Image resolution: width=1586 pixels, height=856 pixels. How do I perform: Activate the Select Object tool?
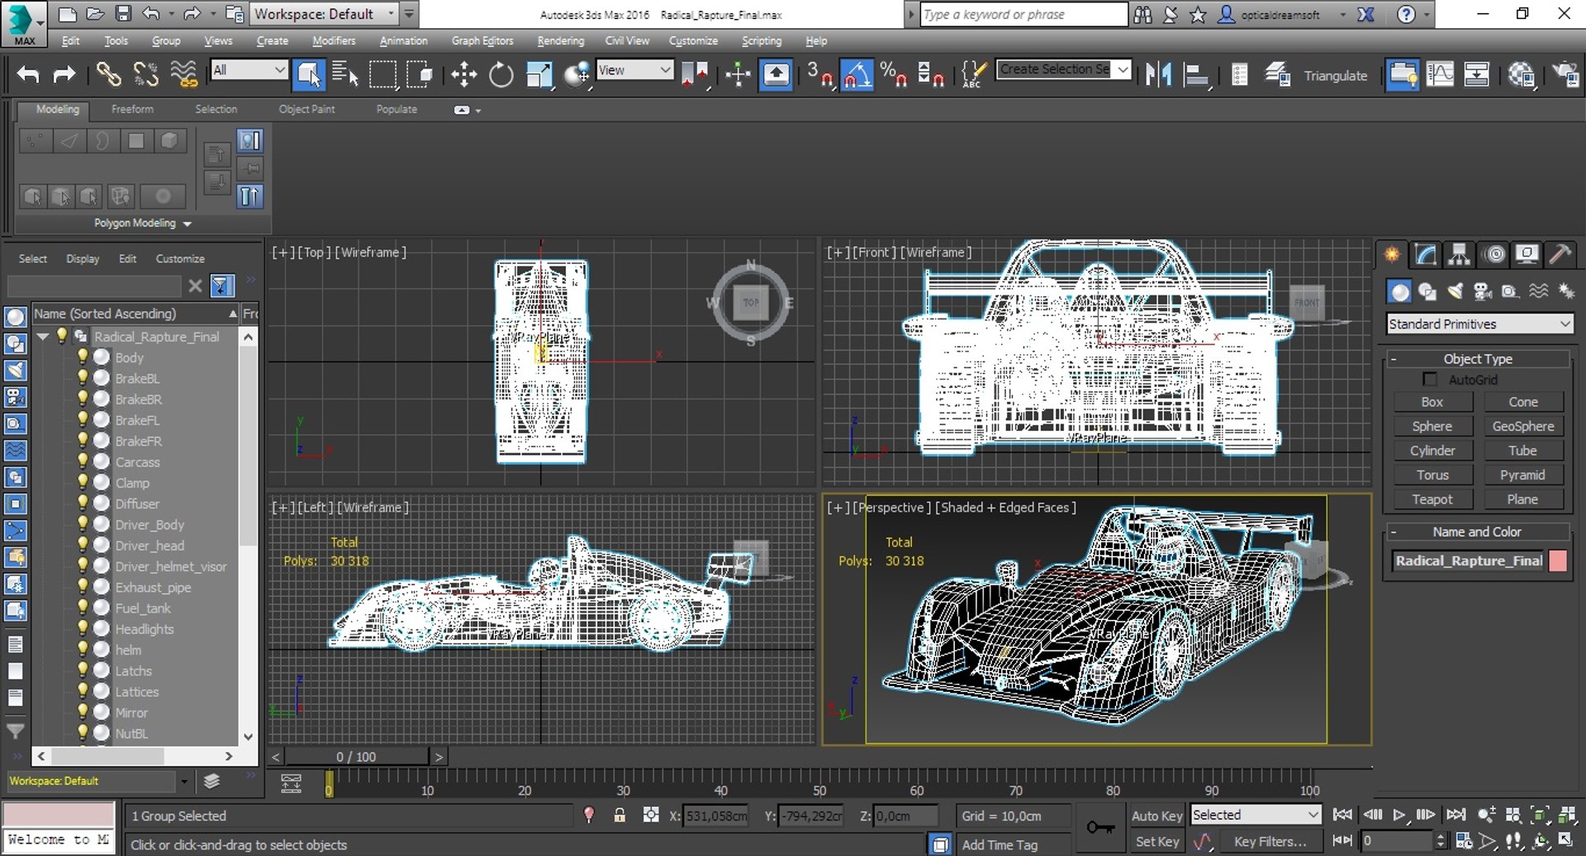tap(309, 74)
